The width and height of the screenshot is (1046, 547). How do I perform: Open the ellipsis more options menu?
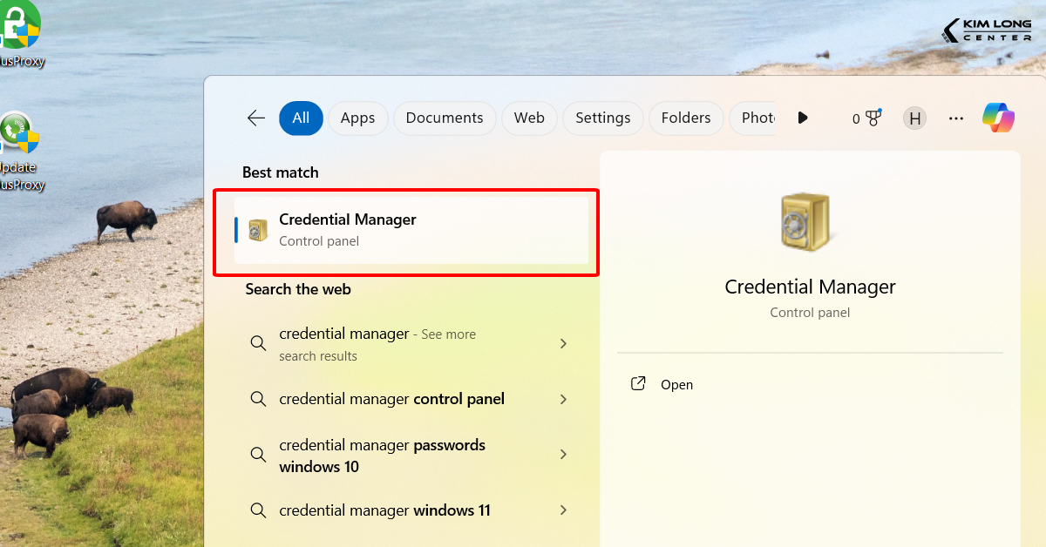click(956, 118)
